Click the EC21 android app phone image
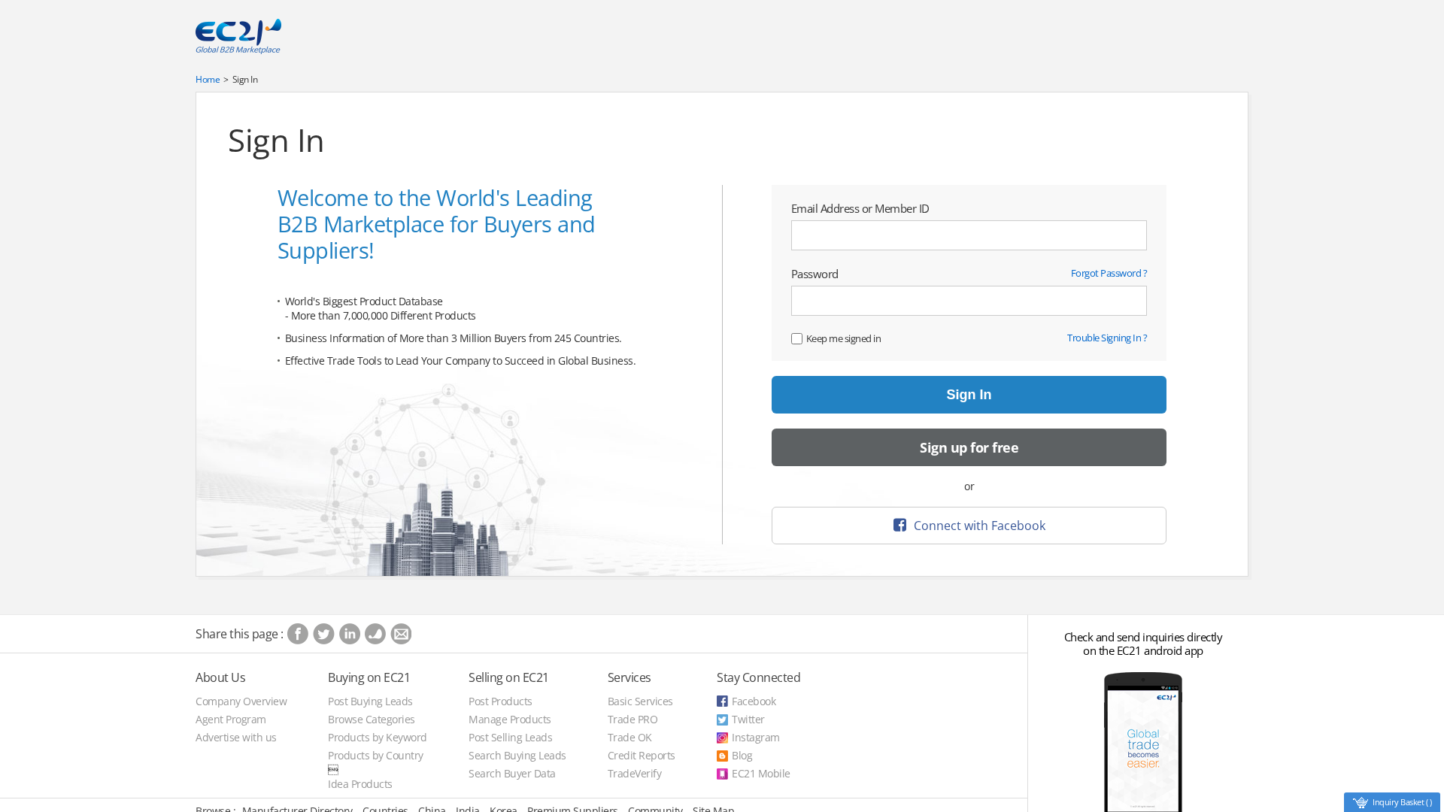 (1143, 742)
